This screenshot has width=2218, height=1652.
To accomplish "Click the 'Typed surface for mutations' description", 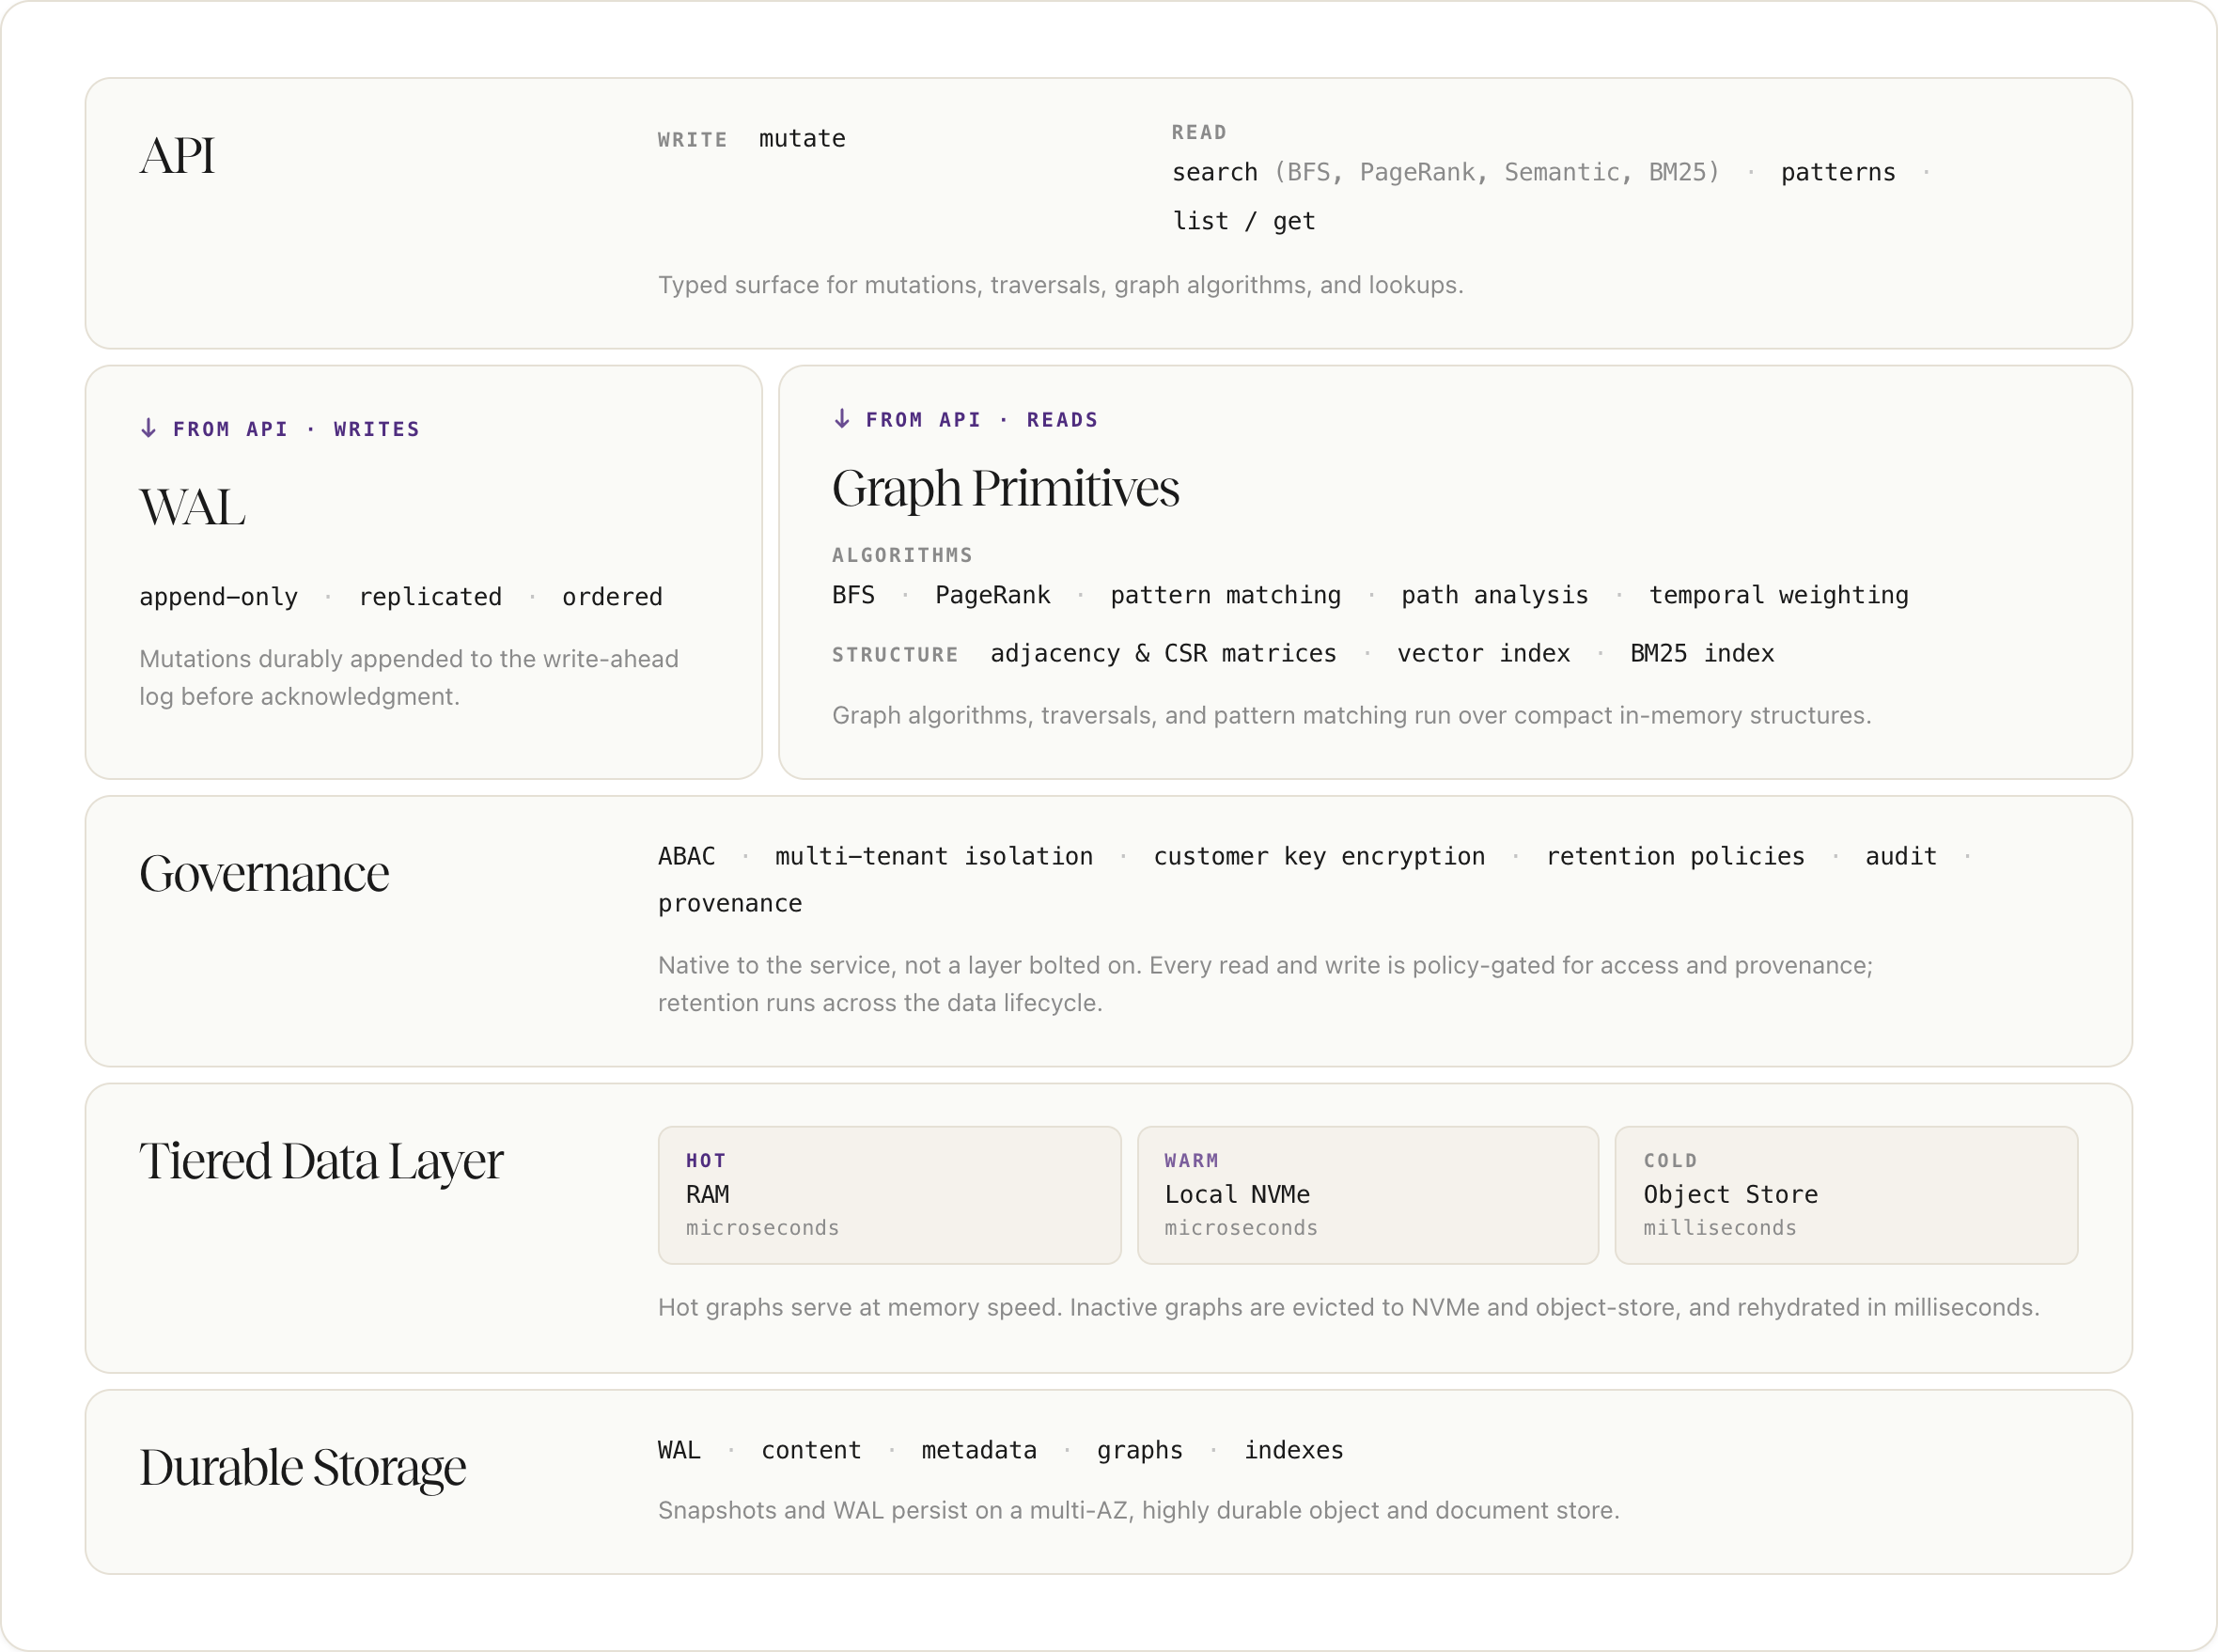I will click(1061, 285).
